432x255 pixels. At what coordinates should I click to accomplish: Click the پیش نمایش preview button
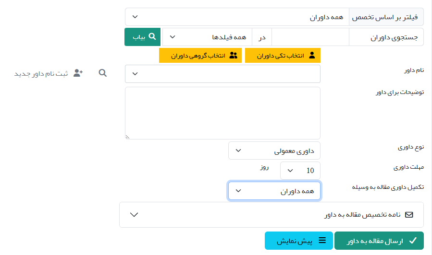(x=298, y=241)
